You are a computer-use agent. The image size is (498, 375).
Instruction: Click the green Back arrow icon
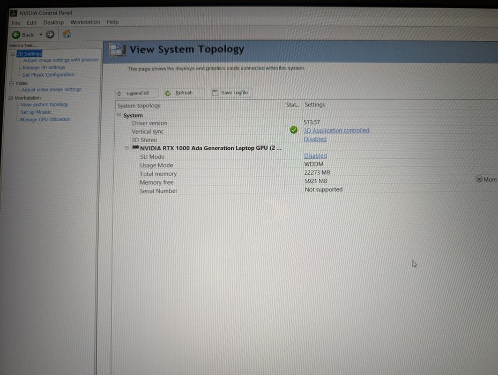click(16, 35)
